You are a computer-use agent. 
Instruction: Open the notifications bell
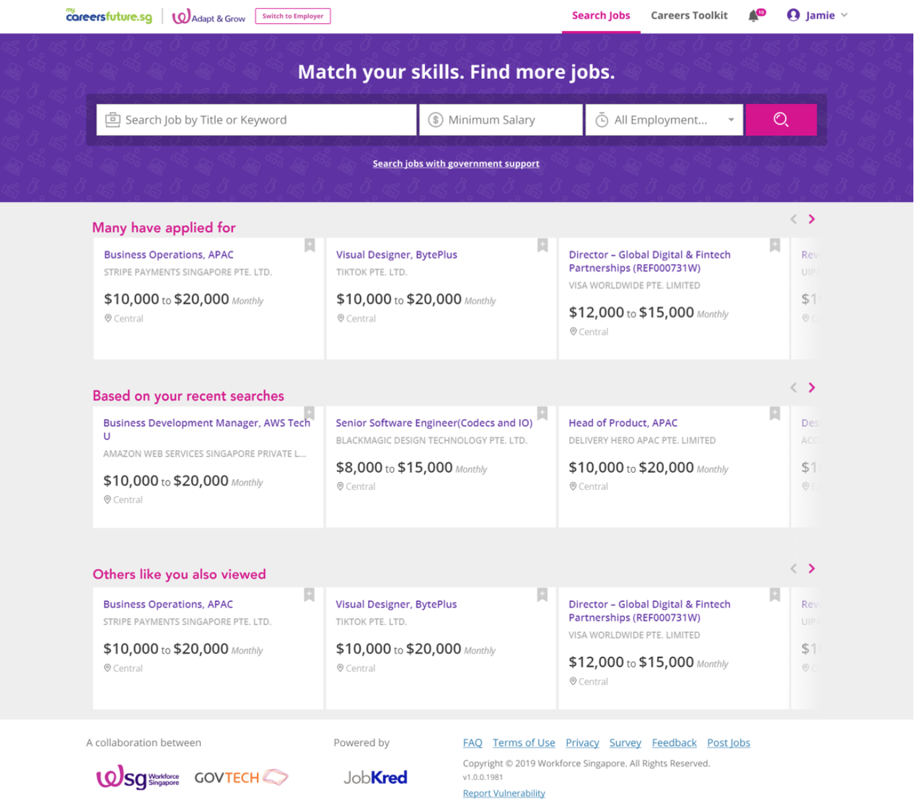click(755, 16)
